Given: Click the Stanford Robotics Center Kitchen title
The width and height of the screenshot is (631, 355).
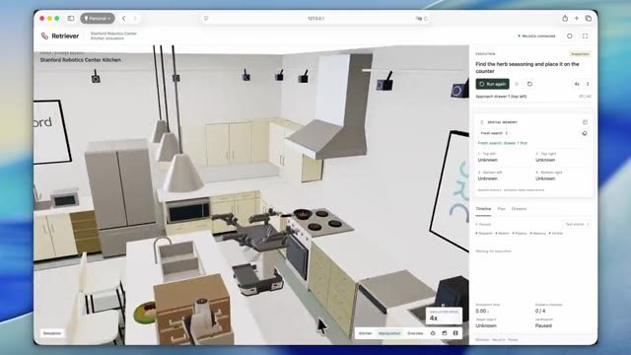Looking at the screenshot, I should point(81,59).
